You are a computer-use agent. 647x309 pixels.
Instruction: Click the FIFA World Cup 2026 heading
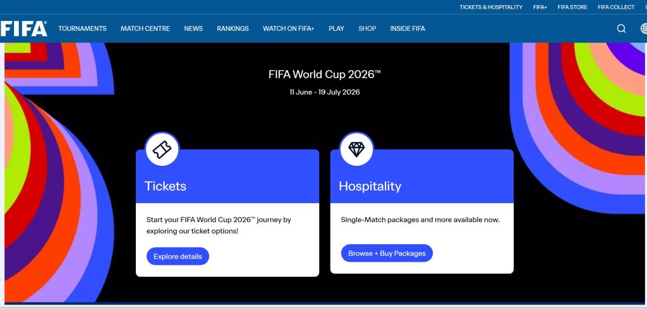click(x=325, y=74)
